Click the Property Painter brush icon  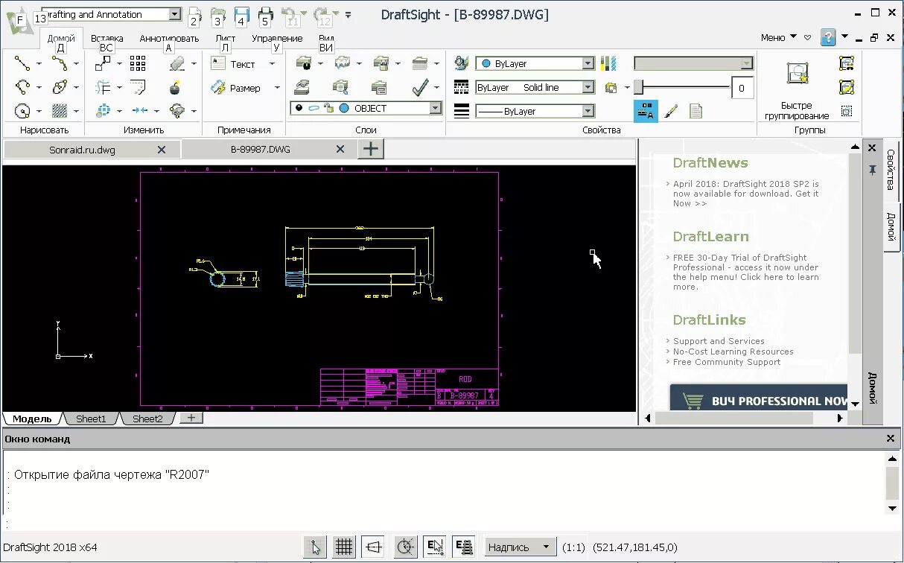(x=671, y=111)
